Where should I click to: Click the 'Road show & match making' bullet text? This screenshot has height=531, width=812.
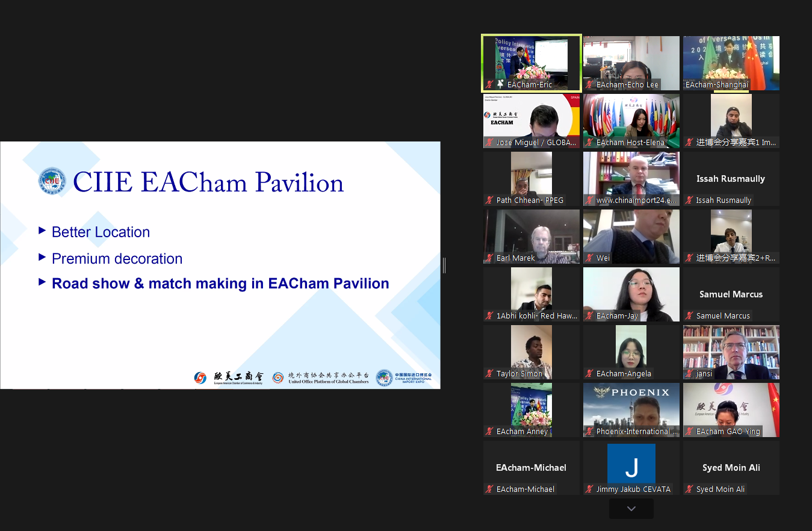pyautogui.click(x=220, y=284)
